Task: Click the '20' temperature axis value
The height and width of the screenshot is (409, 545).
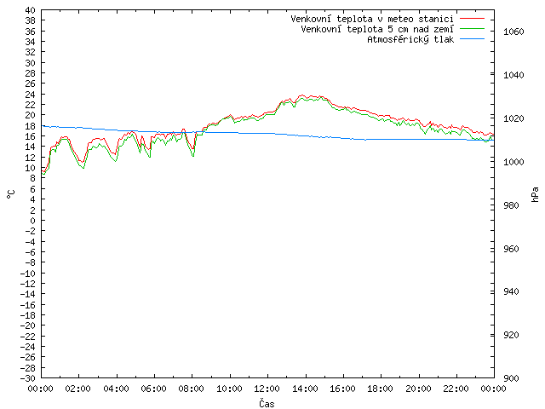Action: coord(31,115)
